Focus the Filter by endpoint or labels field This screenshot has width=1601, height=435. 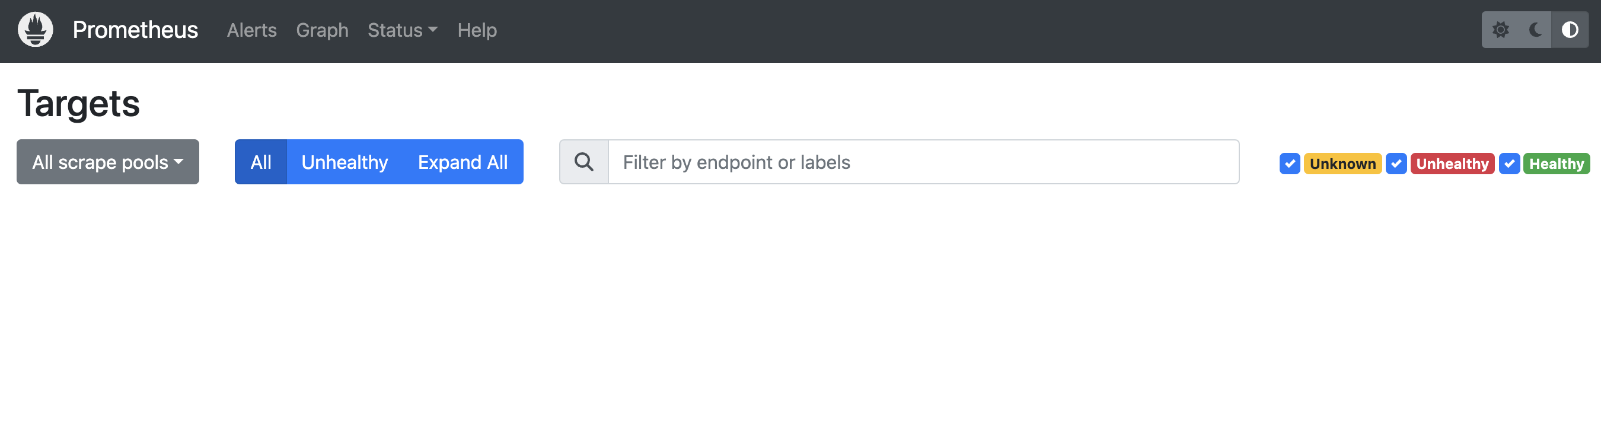(x=924, y=162)
